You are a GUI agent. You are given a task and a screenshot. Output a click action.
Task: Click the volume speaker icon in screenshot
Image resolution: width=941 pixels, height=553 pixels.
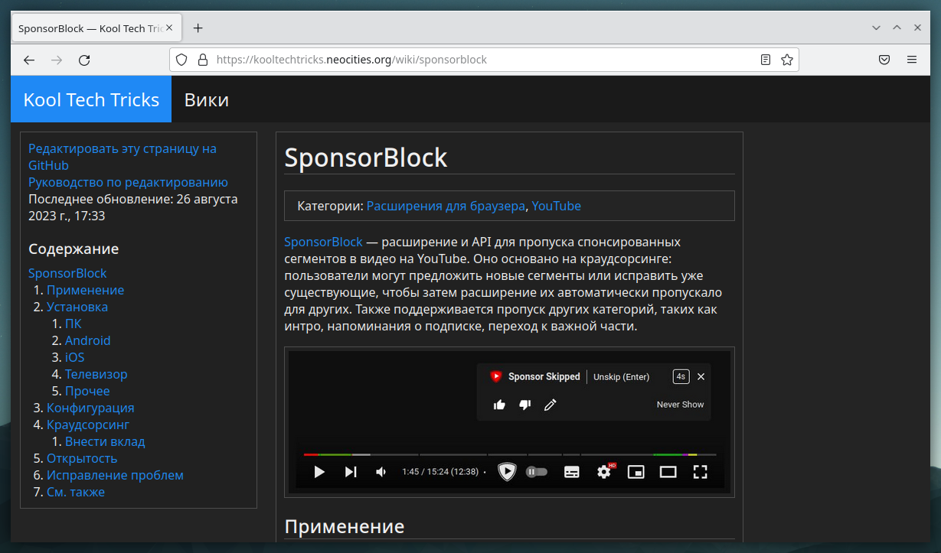point(381,472)
